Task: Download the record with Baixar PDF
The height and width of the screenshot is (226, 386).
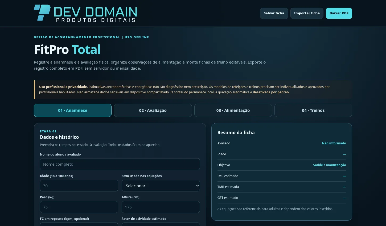Action: (339, 13)
